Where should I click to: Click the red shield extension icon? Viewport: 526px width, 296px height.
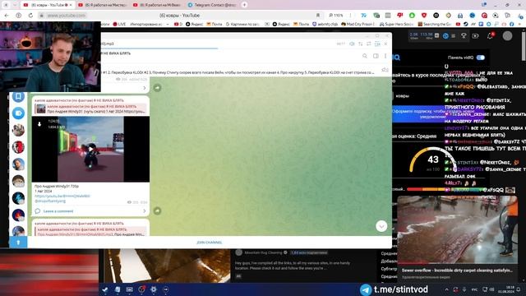424,16
